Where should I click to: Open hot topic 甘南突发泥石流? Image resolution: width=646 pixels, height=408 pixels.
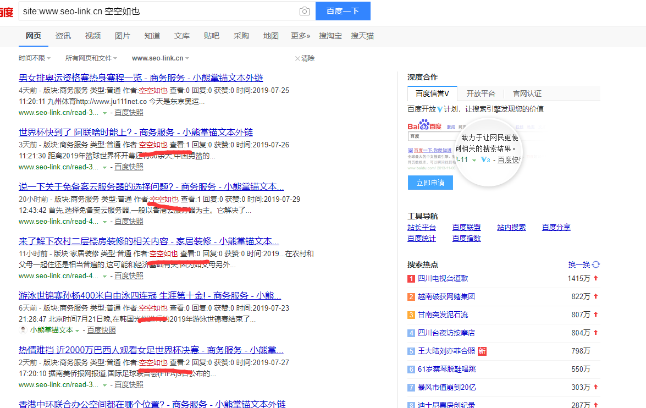click(x=443, y=315)
